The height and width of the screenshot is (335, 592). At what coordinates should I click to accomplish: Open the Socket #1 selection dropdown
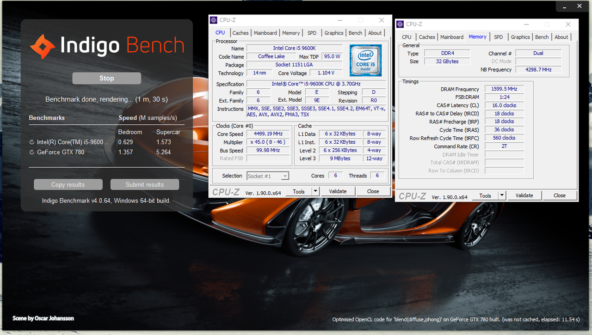tap(268, 176)
